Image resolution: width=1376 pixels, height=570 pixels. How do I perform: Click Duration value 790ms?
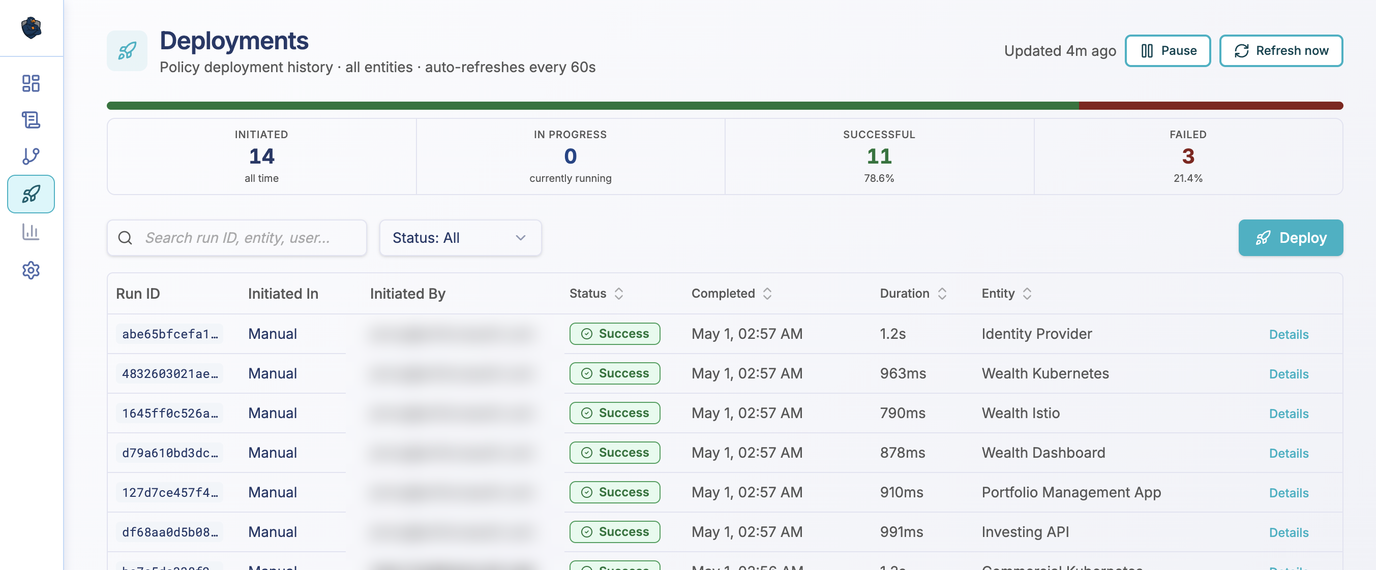[x=903, y=413]
